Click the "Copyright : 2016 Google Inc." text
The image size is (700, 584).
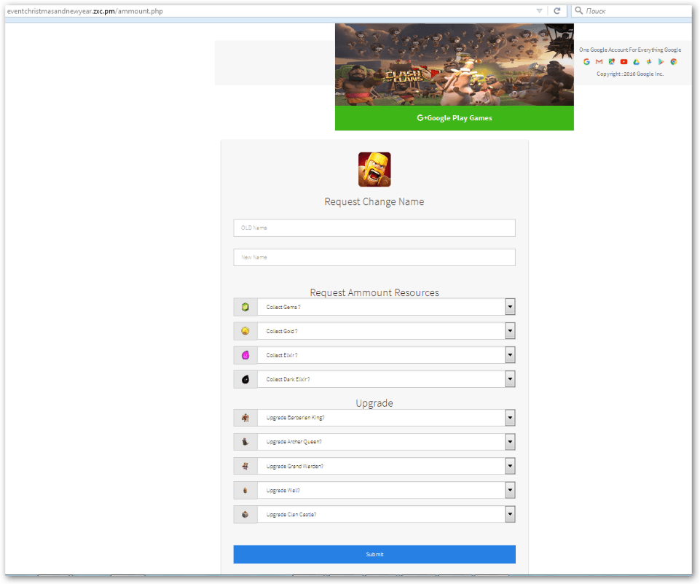630,74
